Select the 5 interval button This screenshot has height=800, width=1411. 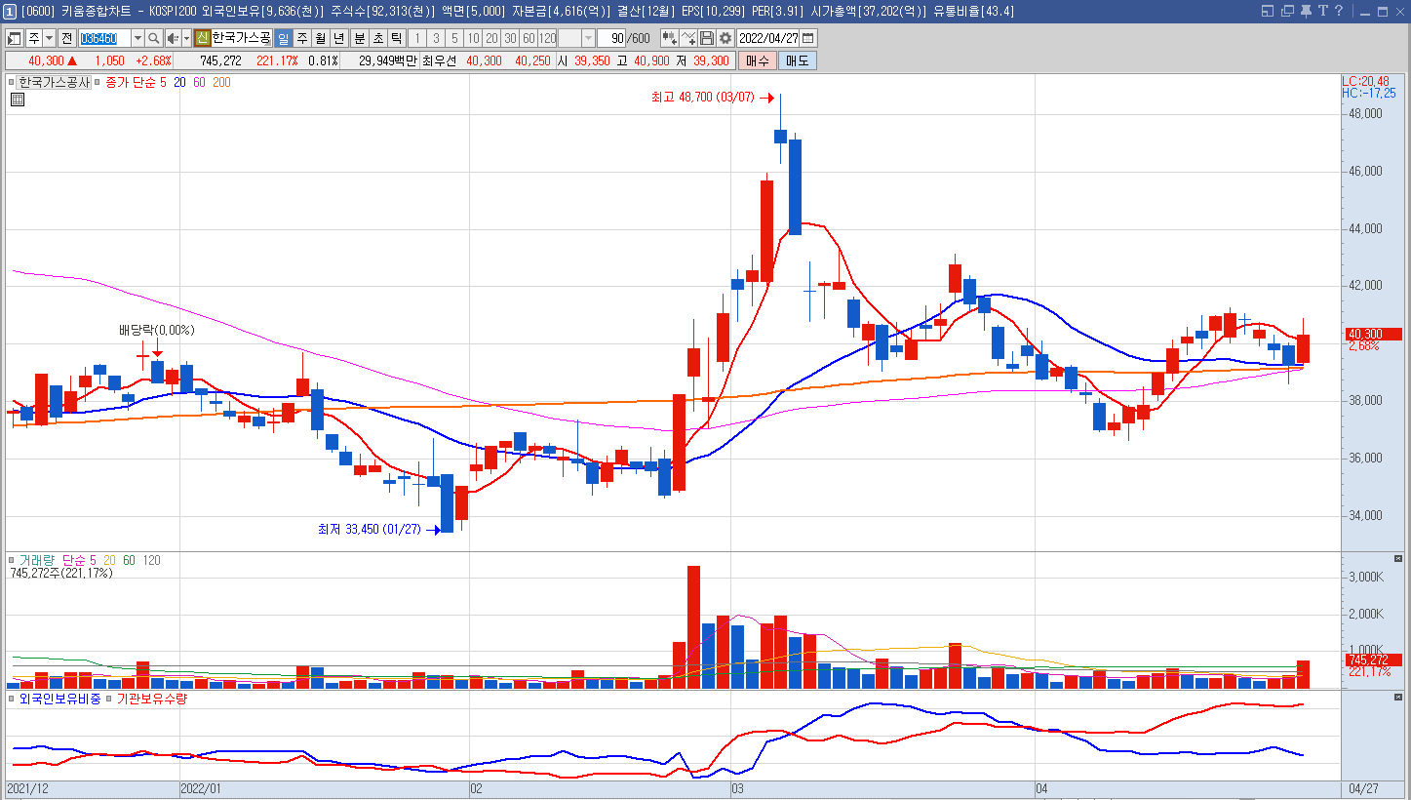tap(454, 38)
